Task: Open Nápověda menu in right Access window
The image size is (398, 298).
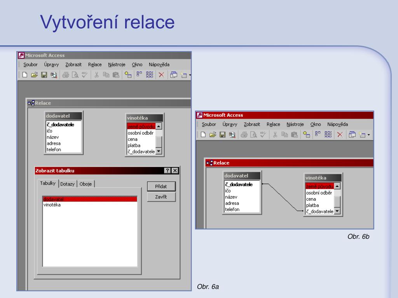Action: (x=337, y=124)
